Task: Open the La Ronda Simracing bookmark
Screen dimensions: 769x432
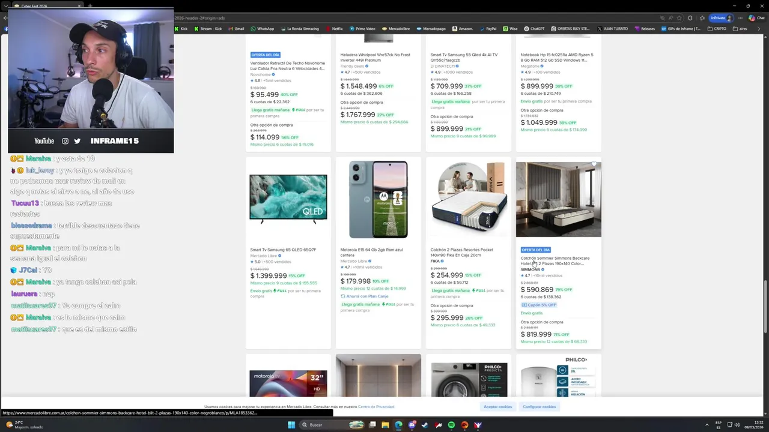Action: tap(299, 29)
